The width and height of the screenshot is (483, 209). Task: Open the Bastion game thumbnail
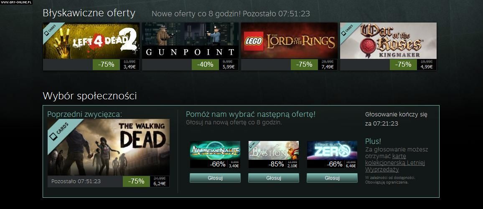(274, 150)
